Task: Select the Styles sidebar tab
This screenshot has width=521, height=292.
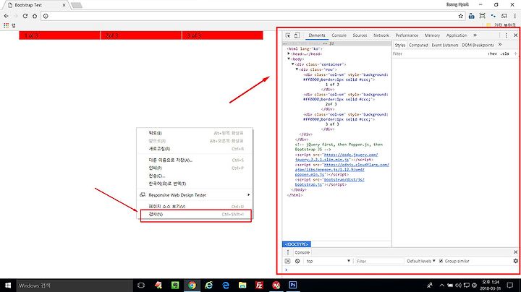Action: [400, 45]
